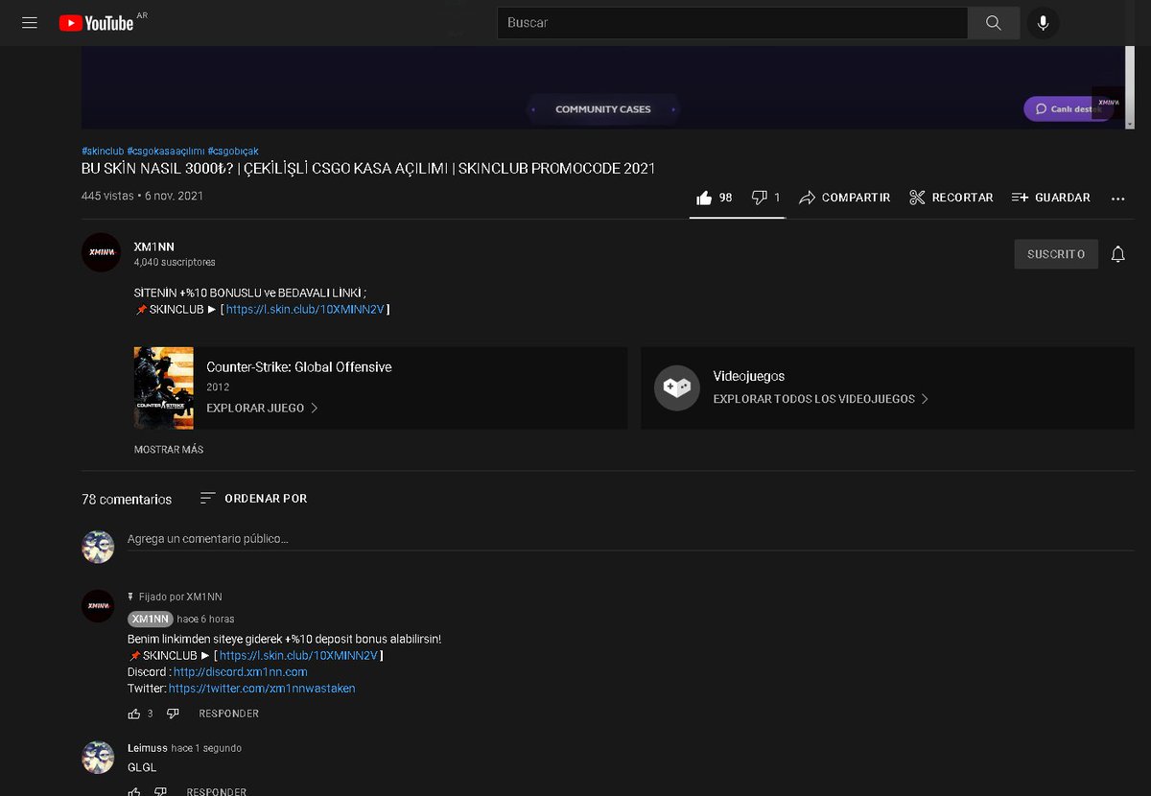Image resolution: width=1151 pixels, height=796 pixels.
Task: Open more actions three-dot menu
Action: 1117,198
